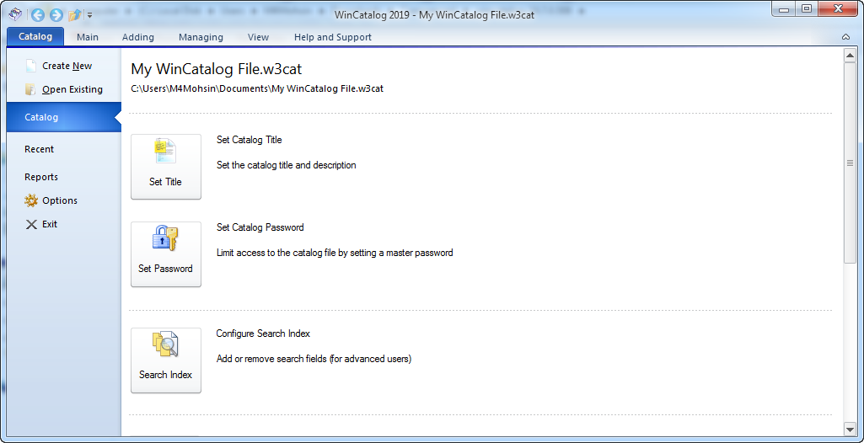Image resolution: width=864 pixels, height=443 pixels.
Task: Click the Exit X icon
Action: (x=31, y=225)
